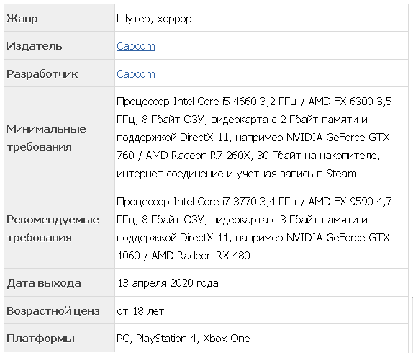Open the Capcom link in Издатель row
Image resolution: width=413 pixels, height=353 pixels.
pos(136,46)
